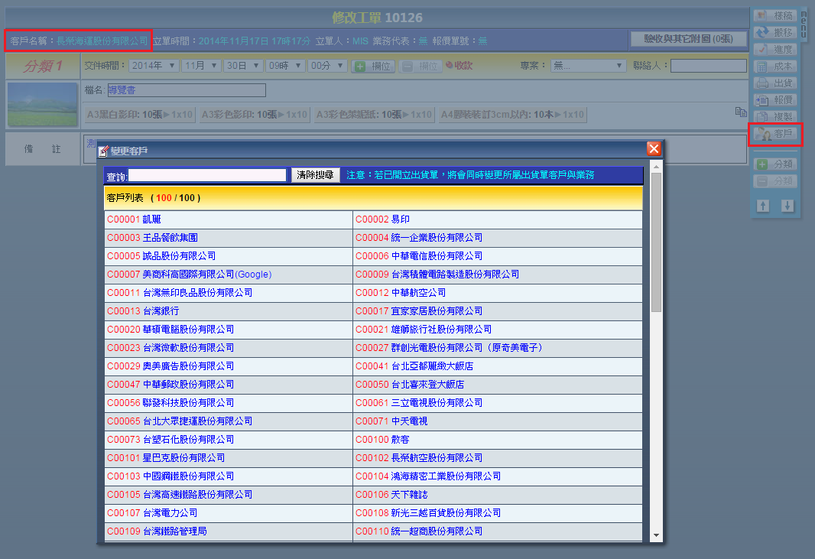Click the 清除搜尋 clear search button
This screenshot has height=559, width=815.
316,175
